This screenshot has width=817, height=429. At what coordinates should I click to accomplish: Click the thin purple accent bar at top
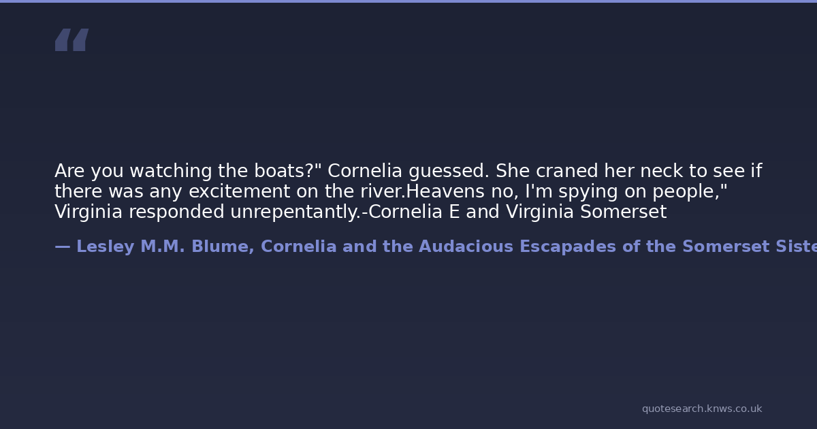coord(408,1)
